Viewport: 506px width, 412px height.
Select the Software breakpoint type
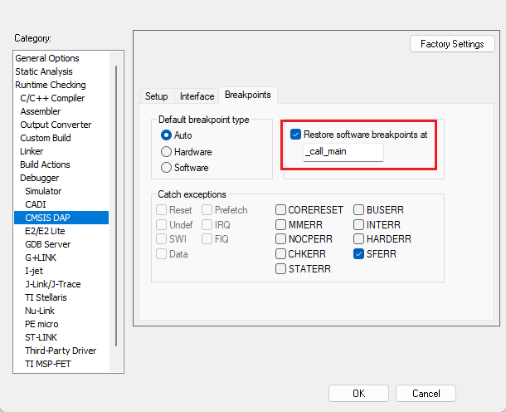click(166, 168)
